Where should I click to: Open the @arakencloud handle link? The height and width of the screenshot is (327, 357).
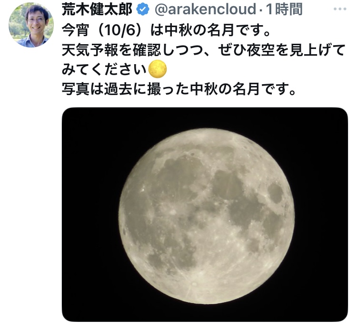click(205, 10)
